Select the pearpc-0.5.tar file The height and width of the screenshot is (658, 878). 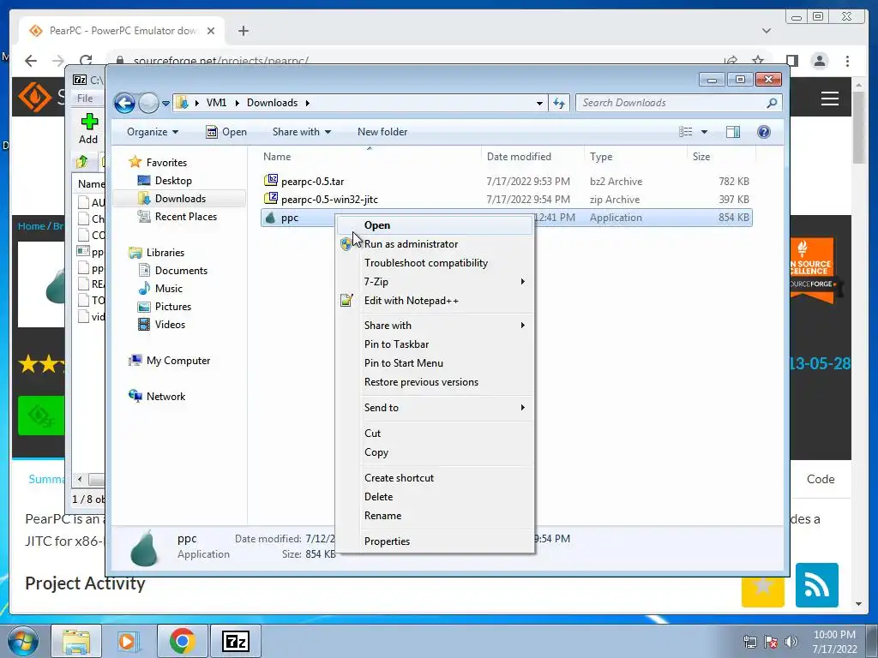pos(312,182)
